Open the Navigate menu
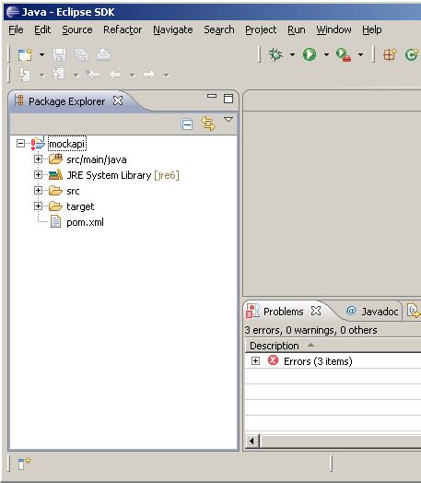Screen dimensions: 421x483 pyautogui.click(x=173, y=29)
